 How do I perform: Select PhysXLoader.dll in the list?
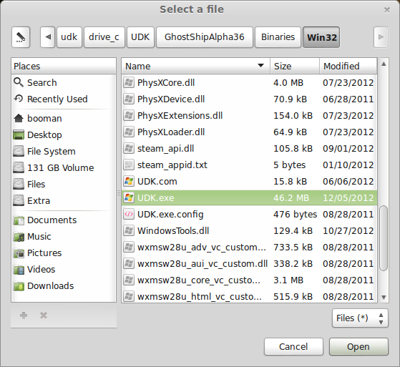click(249, 132)
